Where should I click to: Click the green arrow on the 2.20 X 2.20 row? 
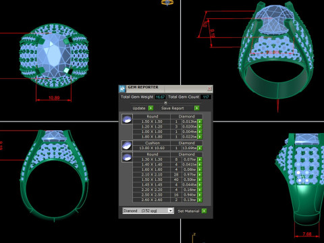(x=200, y=190)
